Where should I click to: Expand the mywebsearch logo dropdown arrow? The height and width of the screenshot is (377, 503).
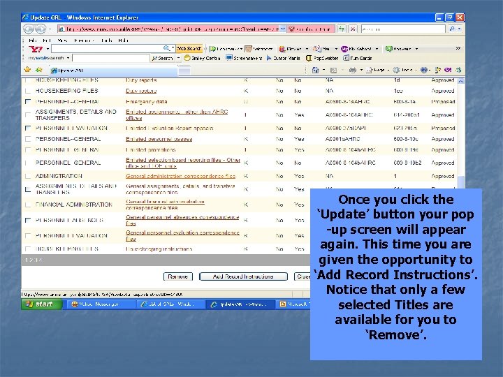click(68, 58)
